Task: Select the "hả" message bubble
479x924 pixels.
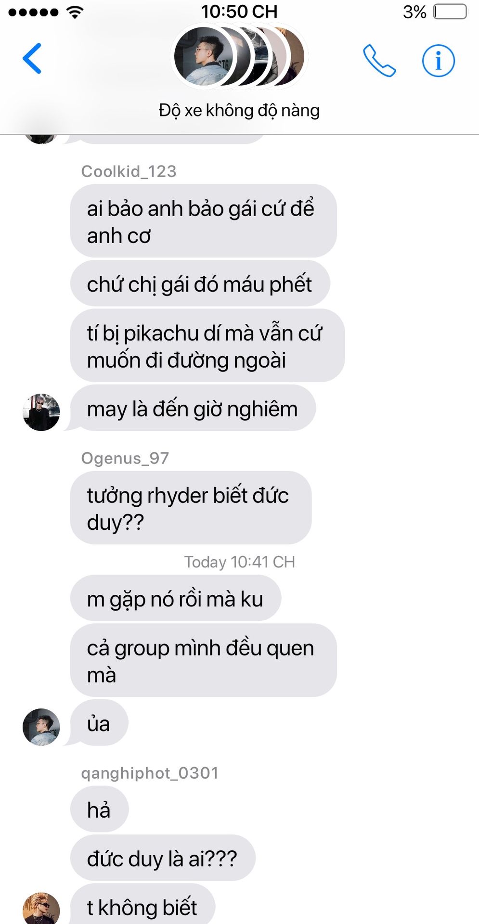Action: (99, 809)
